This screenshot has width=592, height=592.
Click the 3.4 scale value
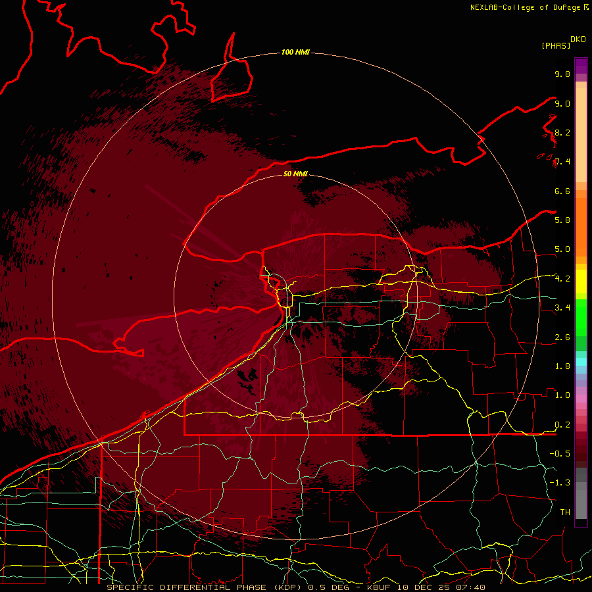point(562,307)
